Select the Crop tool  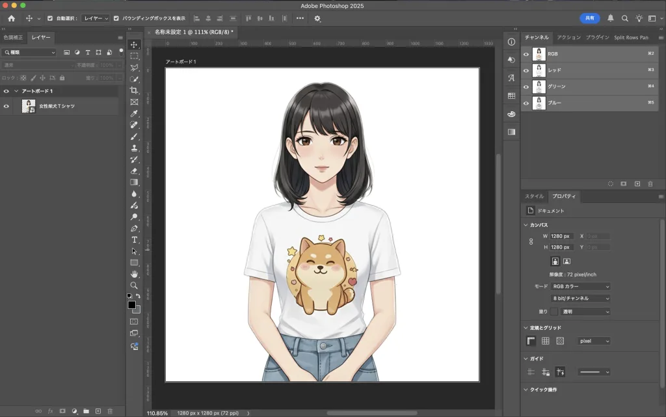tap(134, 90)
